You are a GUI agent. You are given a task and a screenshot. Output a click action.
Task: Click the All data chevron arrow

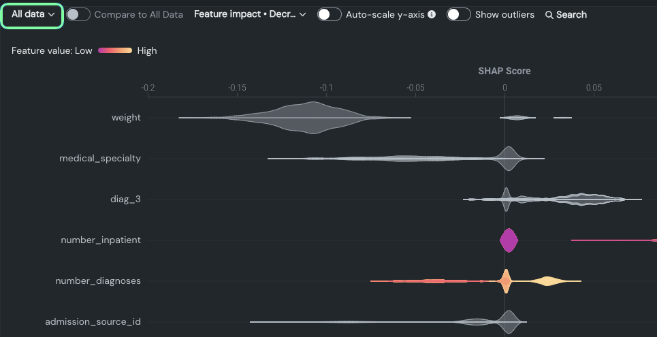pos(52,14)
